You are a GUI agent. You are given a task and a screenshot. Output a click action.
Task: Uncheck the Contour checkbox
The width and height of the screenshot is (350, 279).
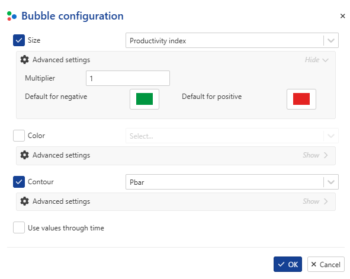tap(19, 182)
